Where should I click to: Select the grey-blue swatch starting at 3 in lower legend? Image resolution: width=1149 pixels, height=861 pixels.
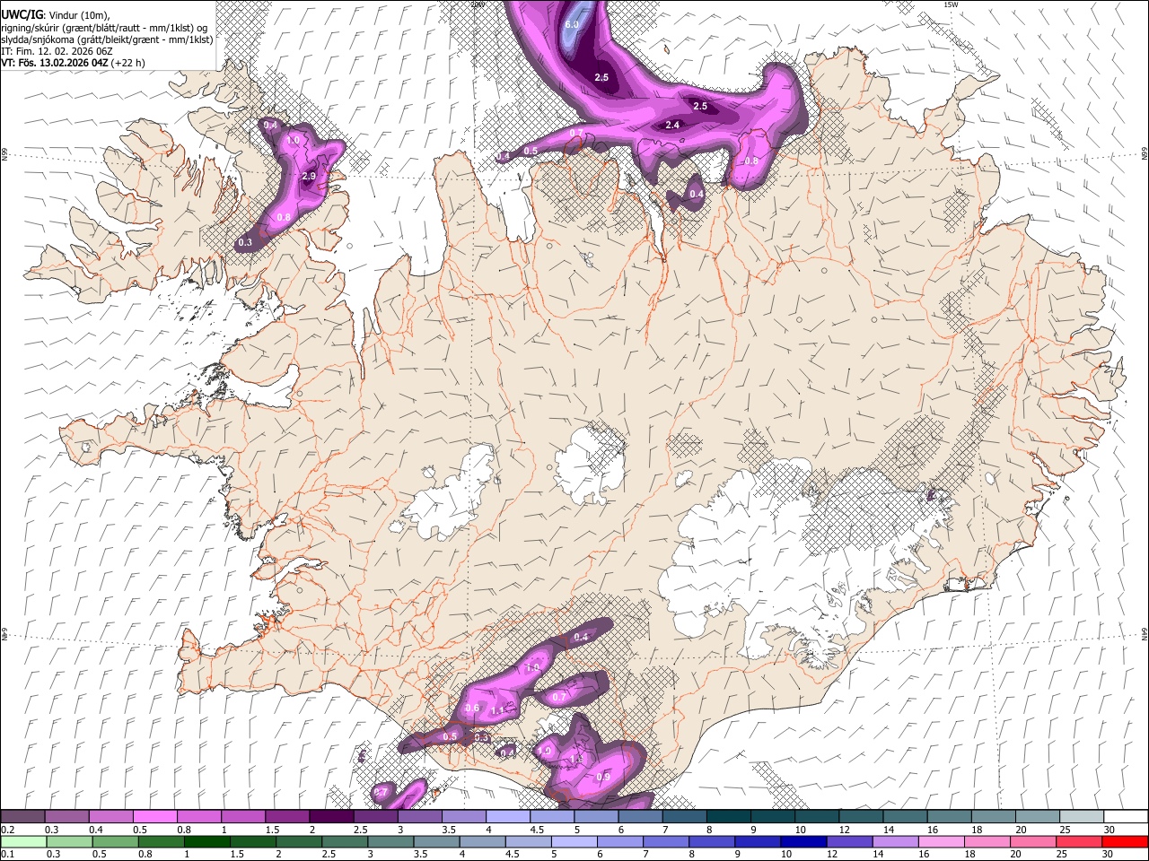390,841
